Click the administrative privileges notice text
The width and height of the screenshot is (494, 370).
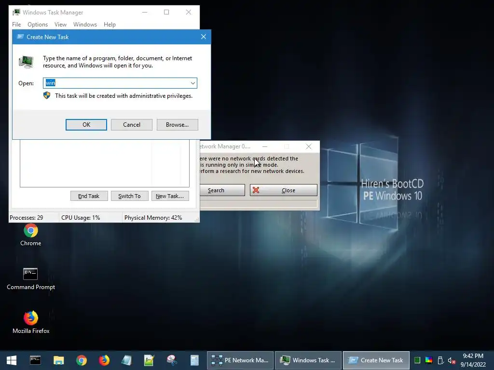[123, 96]
